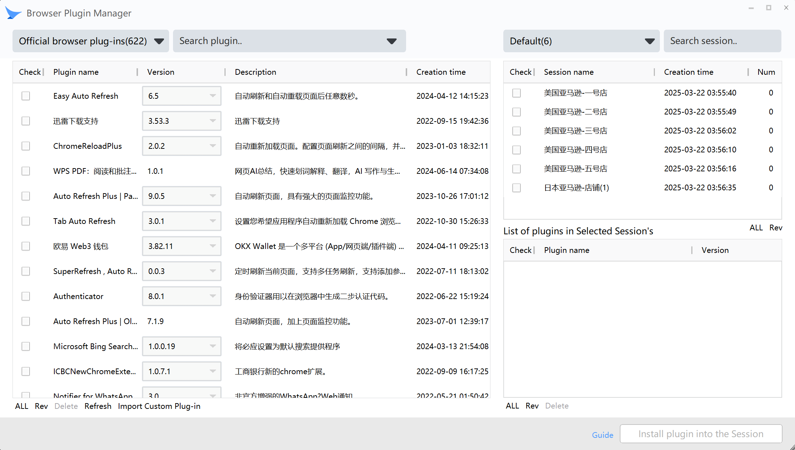Open Official browser plug-ins(622) dropdown
This screenshot has height=450, width=795.
(x=91, y=41)
